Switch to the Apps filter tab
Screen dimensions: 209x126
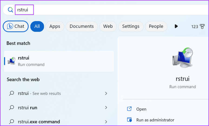(x=55, y=26)
